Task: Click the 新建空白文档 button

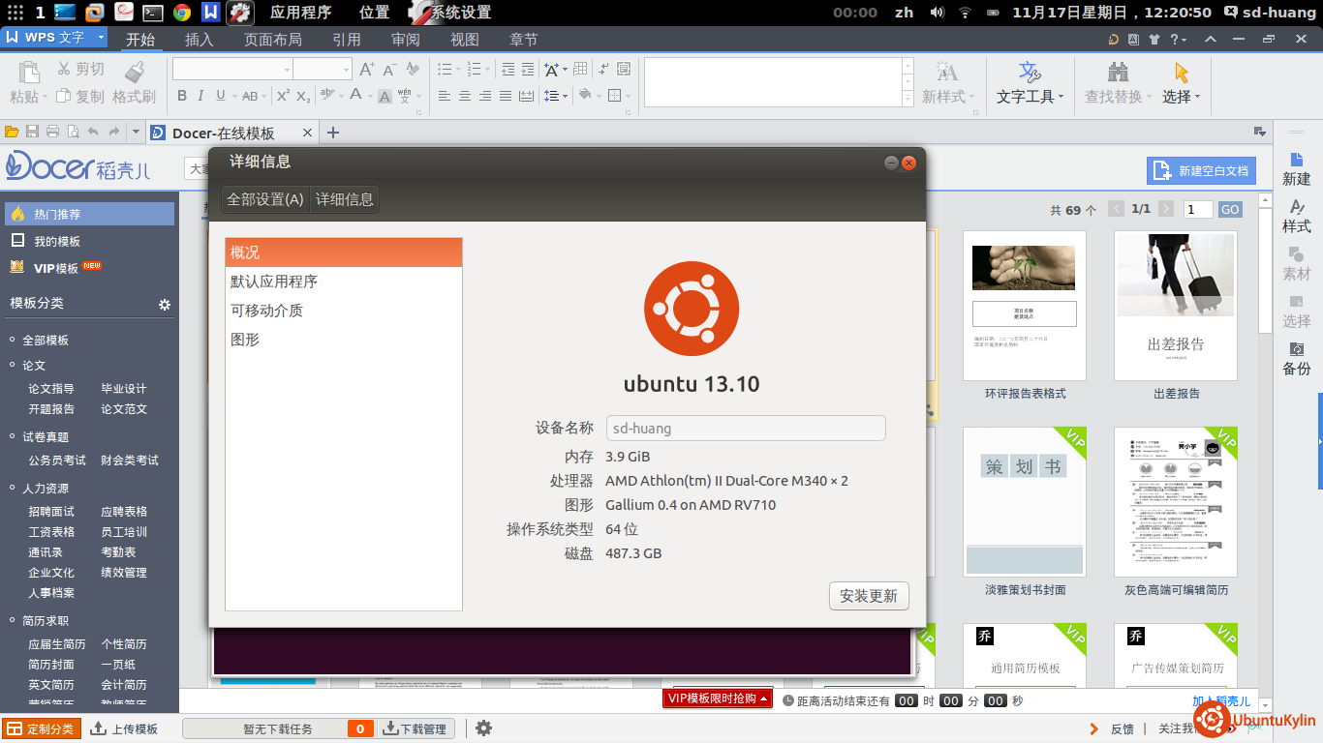Action: click(1201, 171)
